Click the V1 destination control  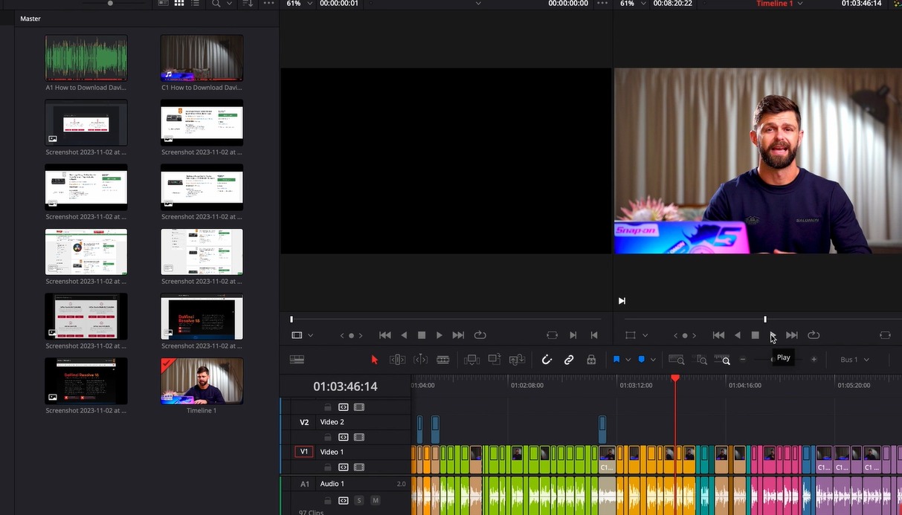304,452
